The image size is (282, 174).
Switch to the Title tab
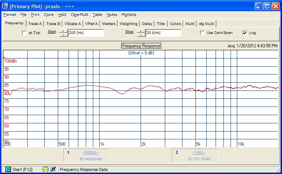161,24
